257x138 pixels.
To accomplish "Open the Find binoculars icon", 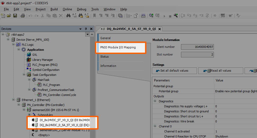I will (68, 16).
